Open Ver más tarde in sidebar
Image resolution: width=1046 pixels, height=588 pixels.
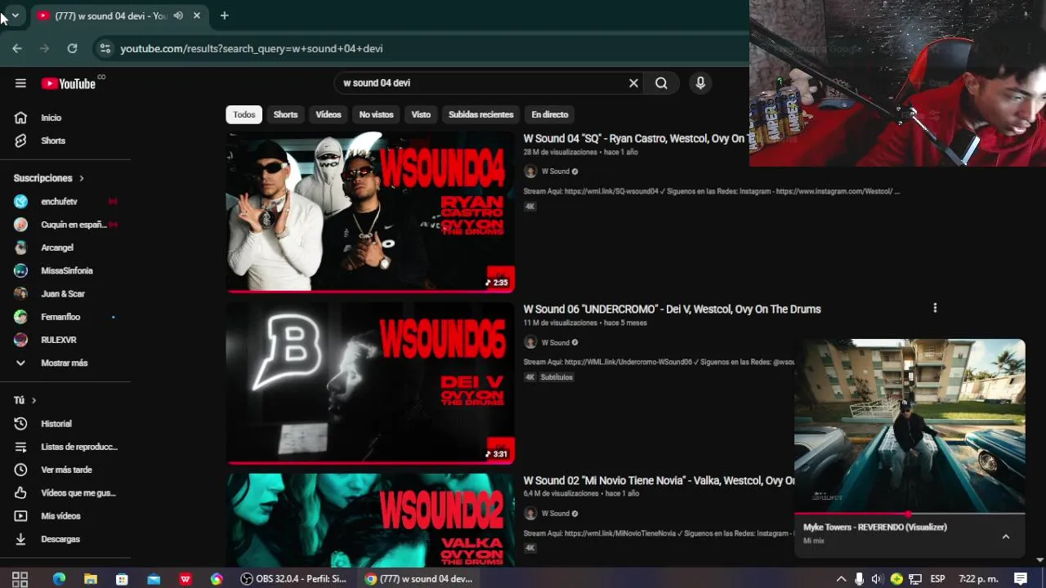pos(65,470)
